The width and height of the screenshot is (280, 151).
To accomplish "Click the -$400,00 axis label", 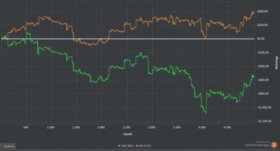I will coord(263,66).
